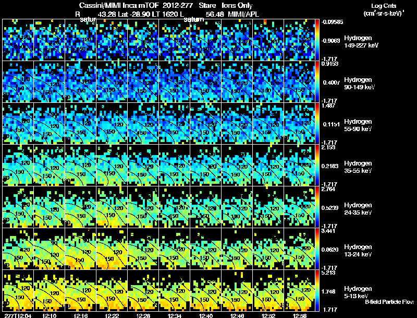This screenshot has height=318, width=417.
Task: Click the Cassini/MIMI Inca mTOF title text
Action: (x=119, y=5)
